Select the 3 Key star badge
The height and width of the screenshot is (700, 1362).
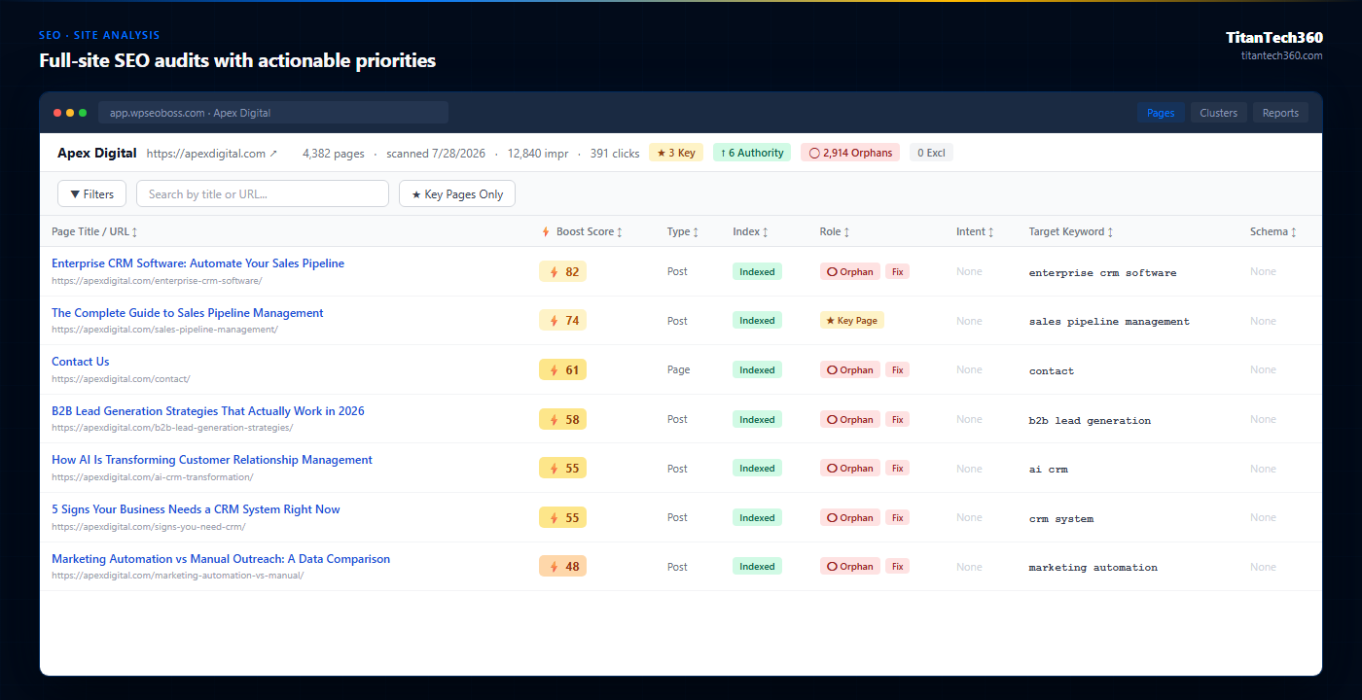click(x=676, y=153)
